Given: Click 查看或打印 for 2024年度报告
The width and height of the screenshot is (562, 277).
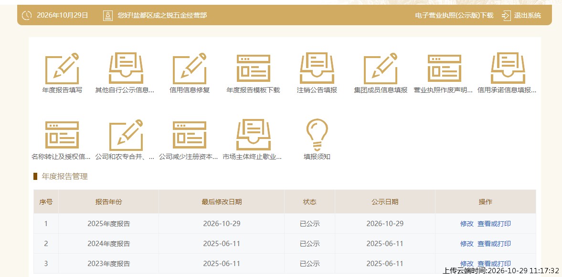Looking at the screenshot, I should (494, 244).
